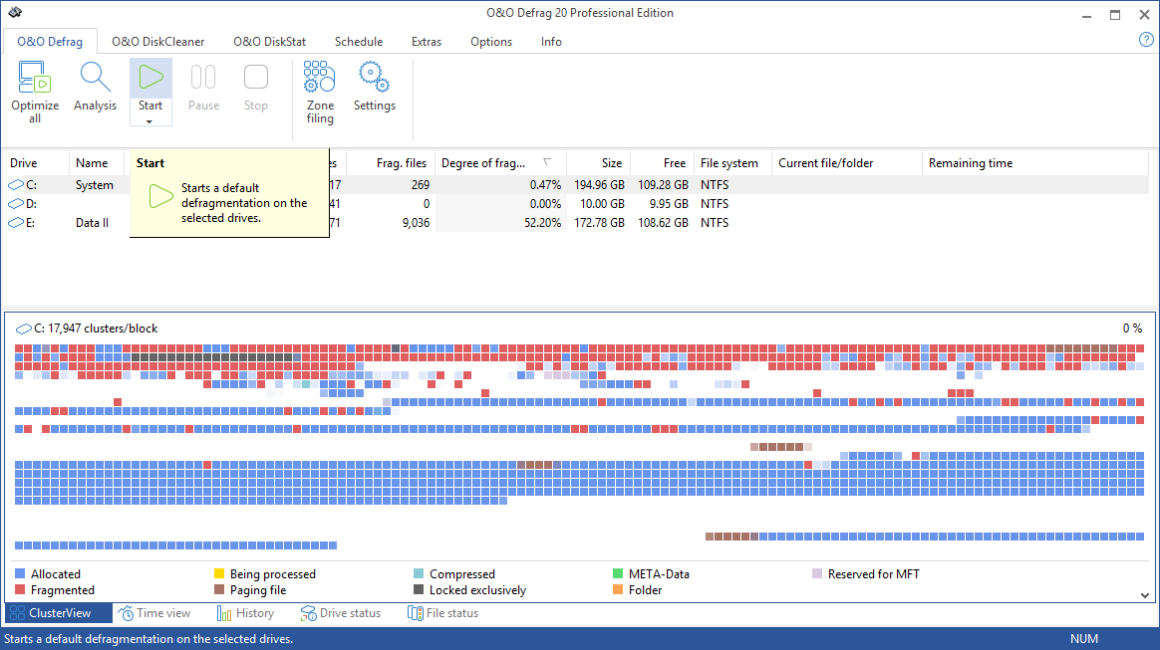This screenshot has width=1160, height=650.
Task: Click the 0.47% fragmentation value
Action: [545, 185]
